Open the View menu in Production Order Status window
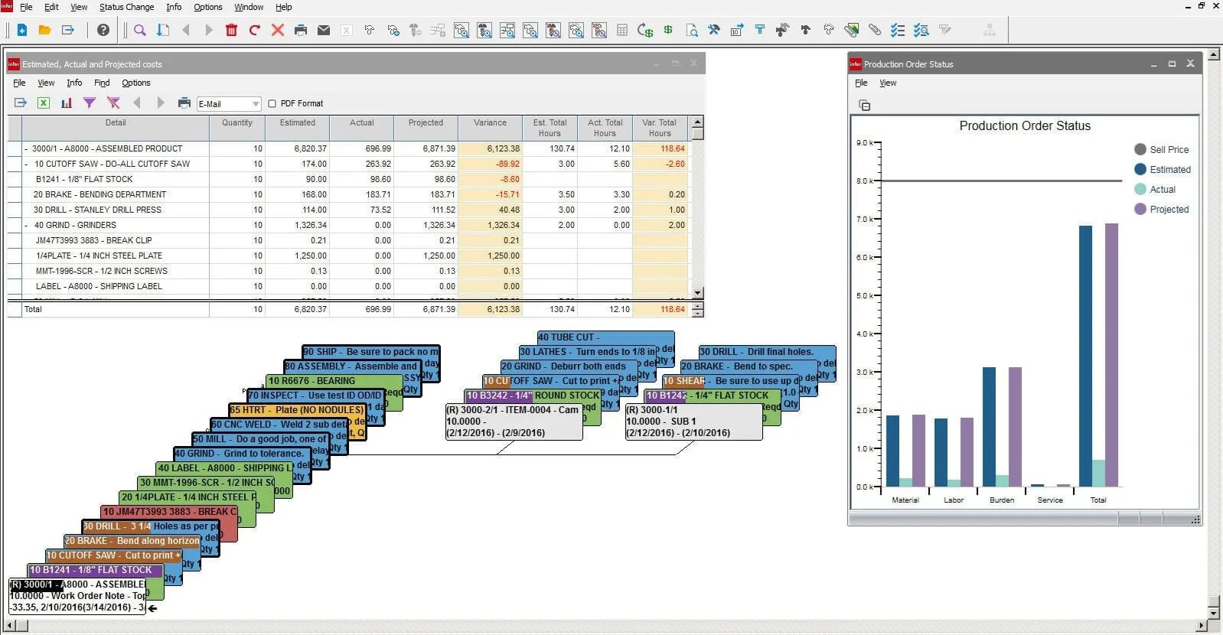The height and width of the screenshot is (635, 1223). pos(888,83)
